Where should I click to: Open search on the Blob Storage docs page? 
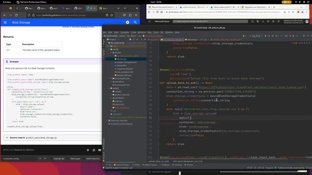[x=135, y=22]
